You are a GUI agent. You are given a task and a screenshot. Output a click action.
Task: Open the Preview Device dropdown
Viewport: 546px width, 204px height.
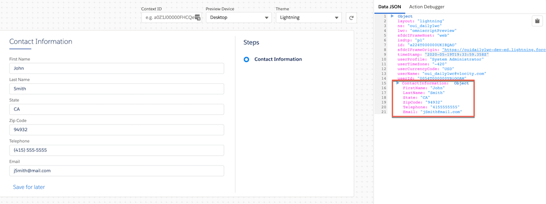[x=239, y=18]
